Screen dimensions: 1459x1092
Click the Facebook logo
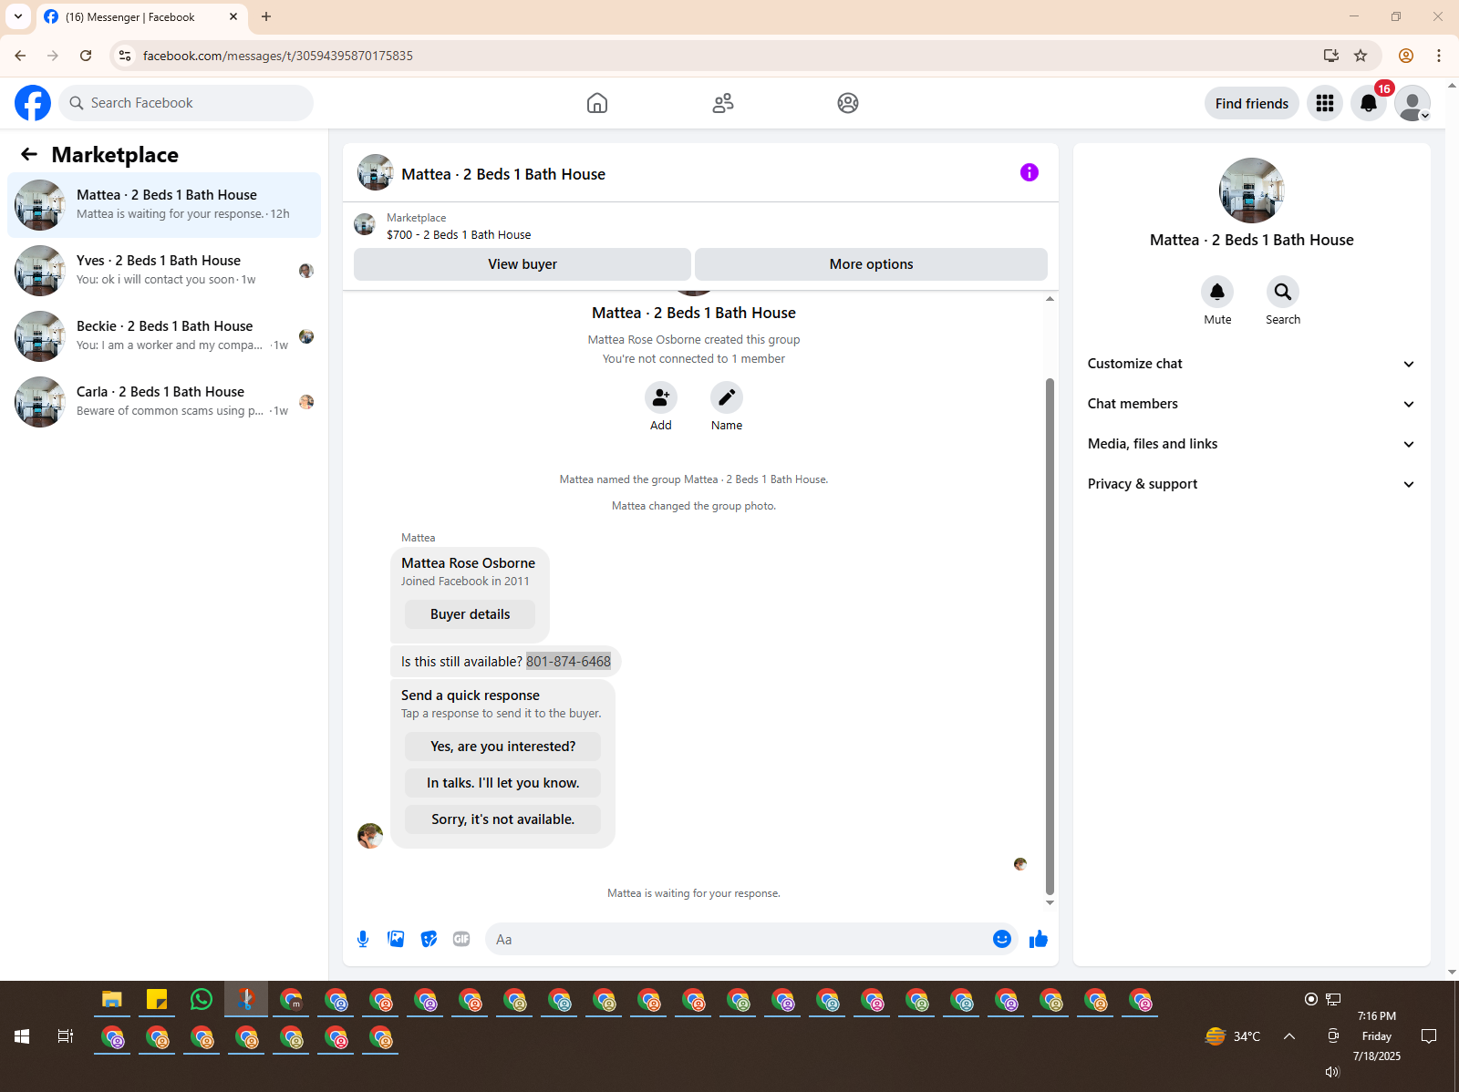(33, 103)
